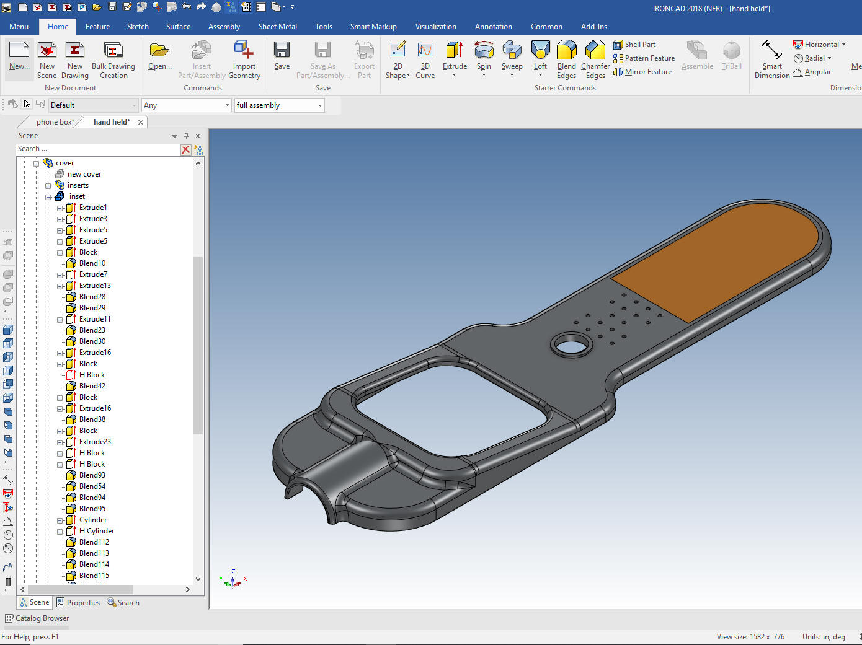
Task: Click Pattern Feature command
Action: click(644, 58)
